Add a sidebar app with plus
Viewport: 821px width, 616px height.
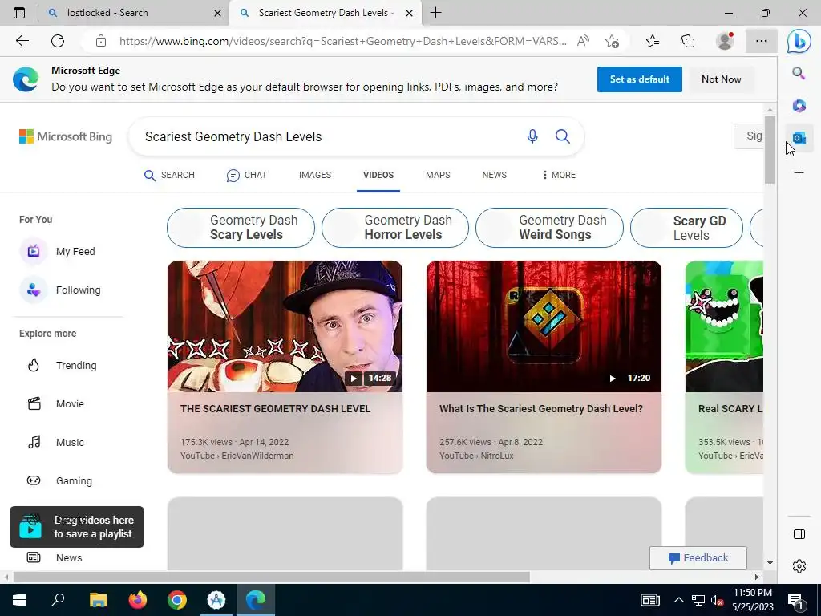[799, 173]
